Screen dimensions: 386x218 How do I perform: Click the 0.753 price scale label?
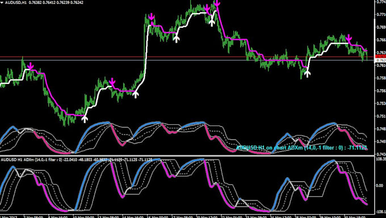pyautogui.click(x=381, y=103)
